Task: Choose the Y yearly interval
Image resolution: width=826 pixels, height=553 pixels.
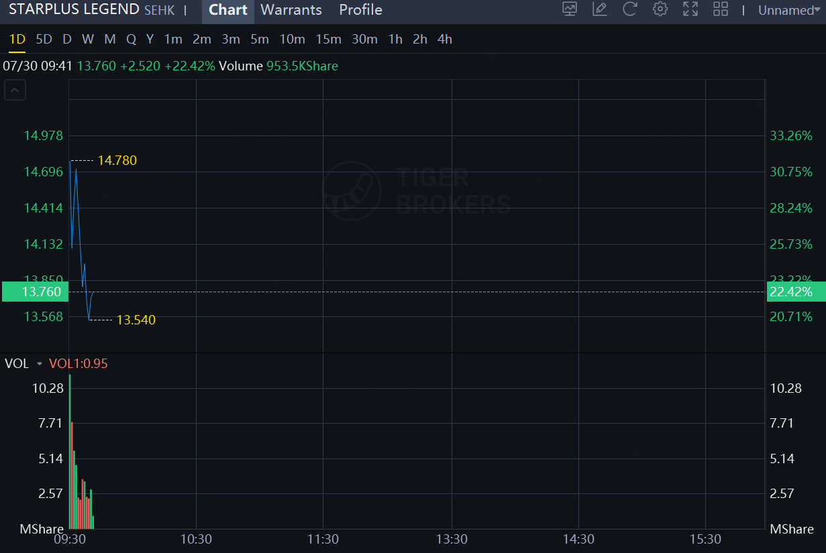Action: pos(150,40)
